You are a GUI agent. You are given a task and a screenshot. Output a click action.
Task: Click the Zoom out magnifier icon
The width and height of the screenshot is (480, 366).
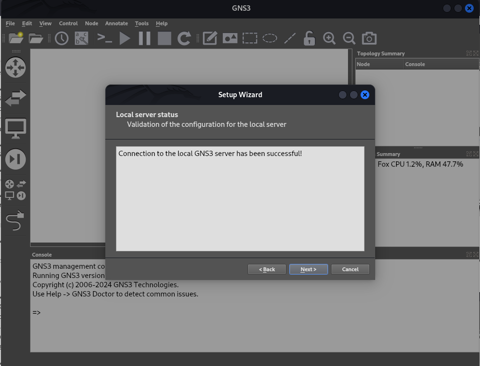click(349, 38)
